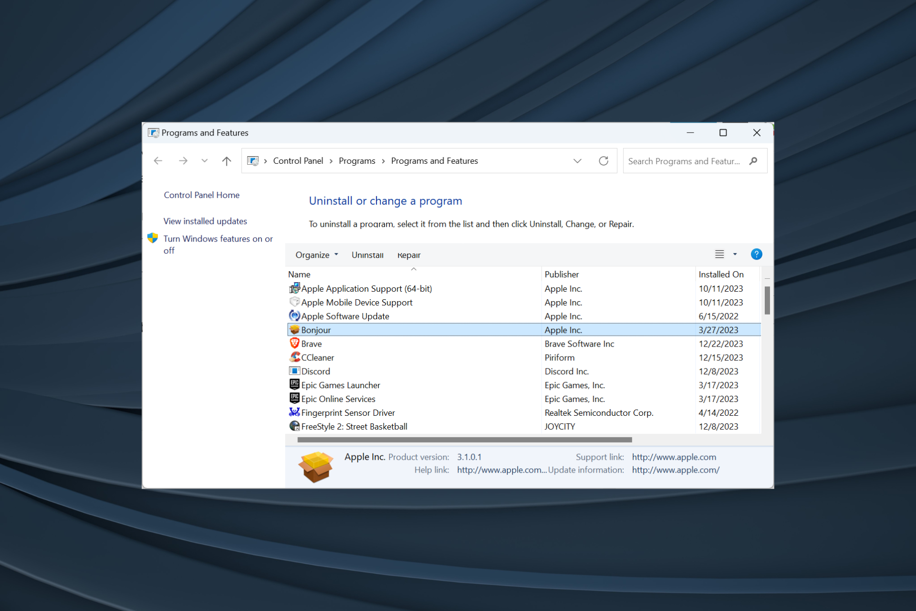This screenshot has height=611, width=916.
Task: Go up one level with the up arrow
Action: point(227,161)
